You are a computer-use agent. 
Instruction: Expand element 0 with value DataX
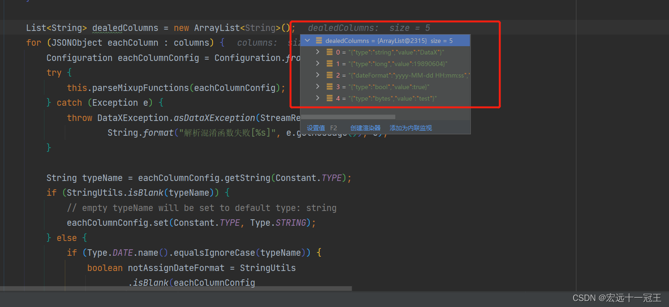318,52
